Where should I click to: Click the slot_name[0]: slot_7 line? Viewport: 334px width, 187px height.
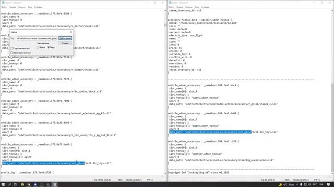tap(183, 119)
